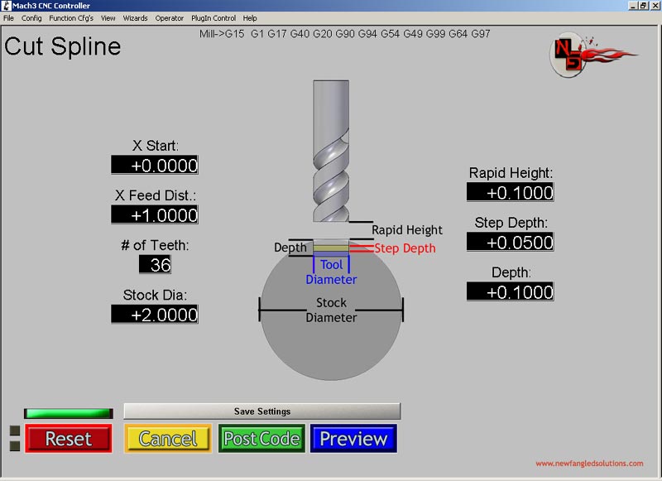Click the G-code modal status line
This screenshot has width=662, height=481.
tap(344, 34)
